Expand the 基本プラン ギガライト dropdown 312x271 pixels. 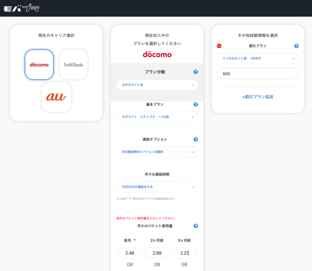click(x=157, y=117)
